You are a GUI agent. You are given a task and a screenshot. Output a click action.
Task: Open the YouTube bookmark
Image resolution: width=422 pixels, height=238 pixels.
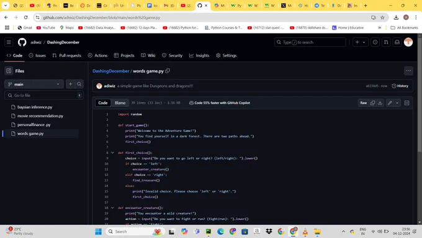pyautogui.click(x=46, y=27)
